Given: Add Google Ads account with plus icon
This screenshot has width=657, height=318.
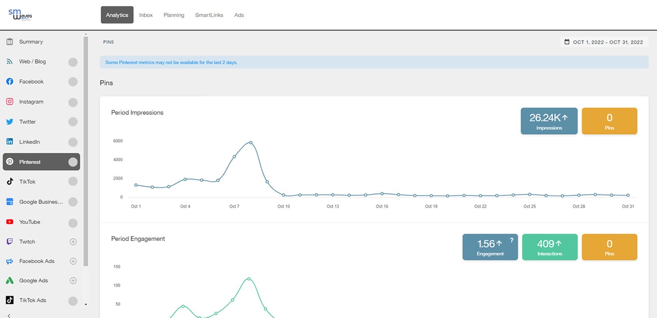Looking at the screenshot, I should tap(73, 281).
